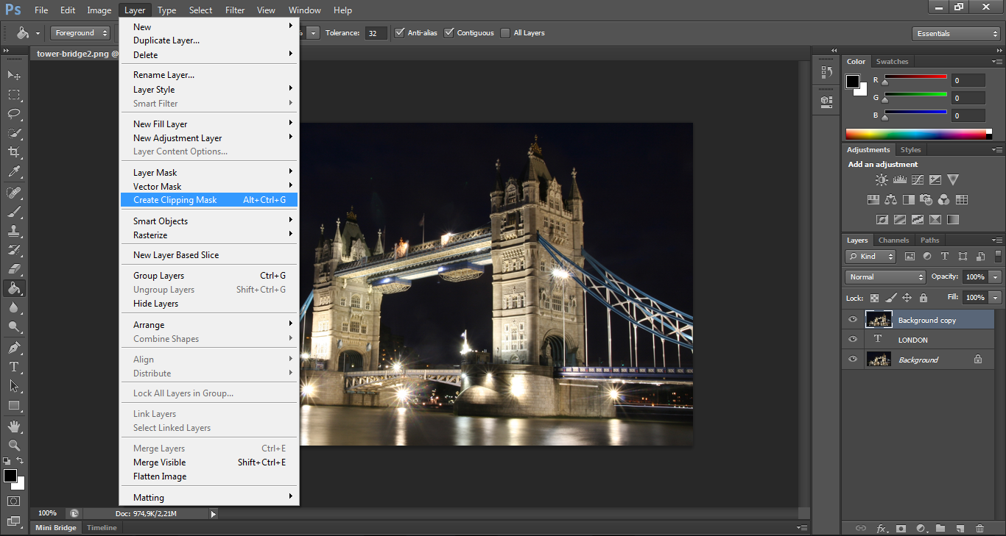The image size is (1006, 536).
Task: Open the Normal blend mode dropdown
Action: 886,277
